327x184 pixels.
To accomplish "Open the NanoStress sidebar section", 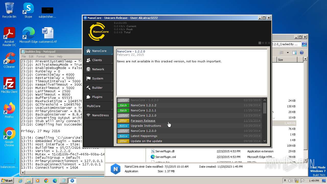I will (98, 115).
